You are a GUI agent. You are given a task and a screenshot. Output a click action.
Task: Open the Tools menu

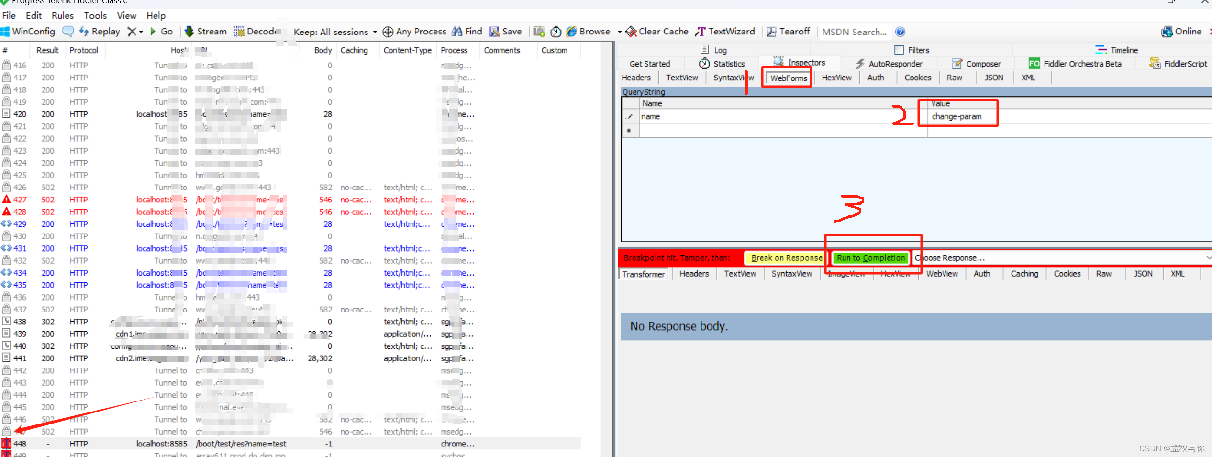point(95,15)
